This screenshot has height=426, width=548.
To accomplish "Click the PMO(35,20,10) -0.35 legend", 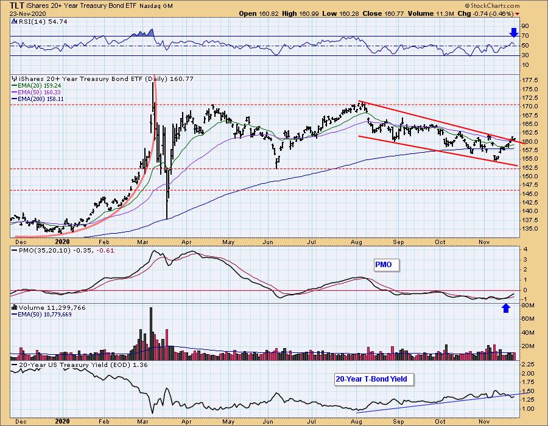I will coord(53,250).
